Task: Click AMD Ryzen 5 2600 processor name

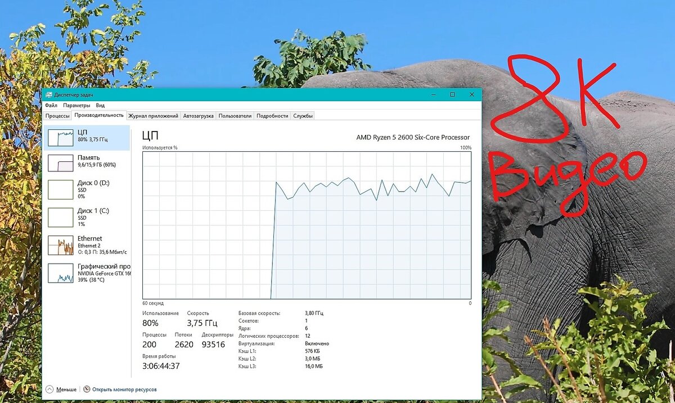Action: (413, 137)
